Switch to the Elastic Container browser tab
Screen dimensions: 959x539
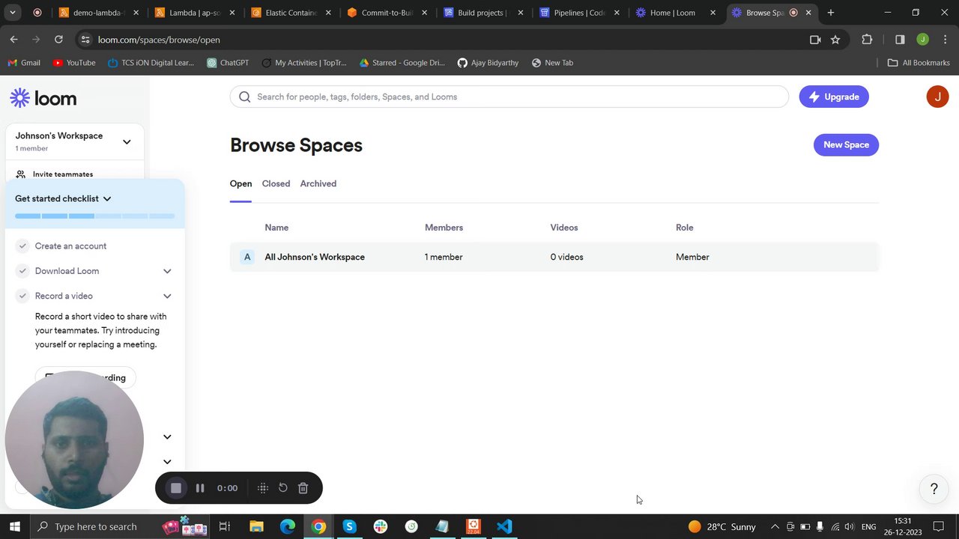(x=291, y=13)
